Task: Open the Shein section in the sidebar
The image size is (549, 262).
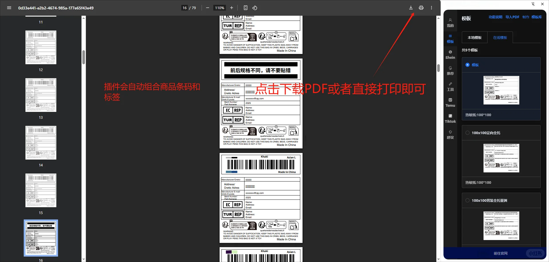Action: point(450,55)
